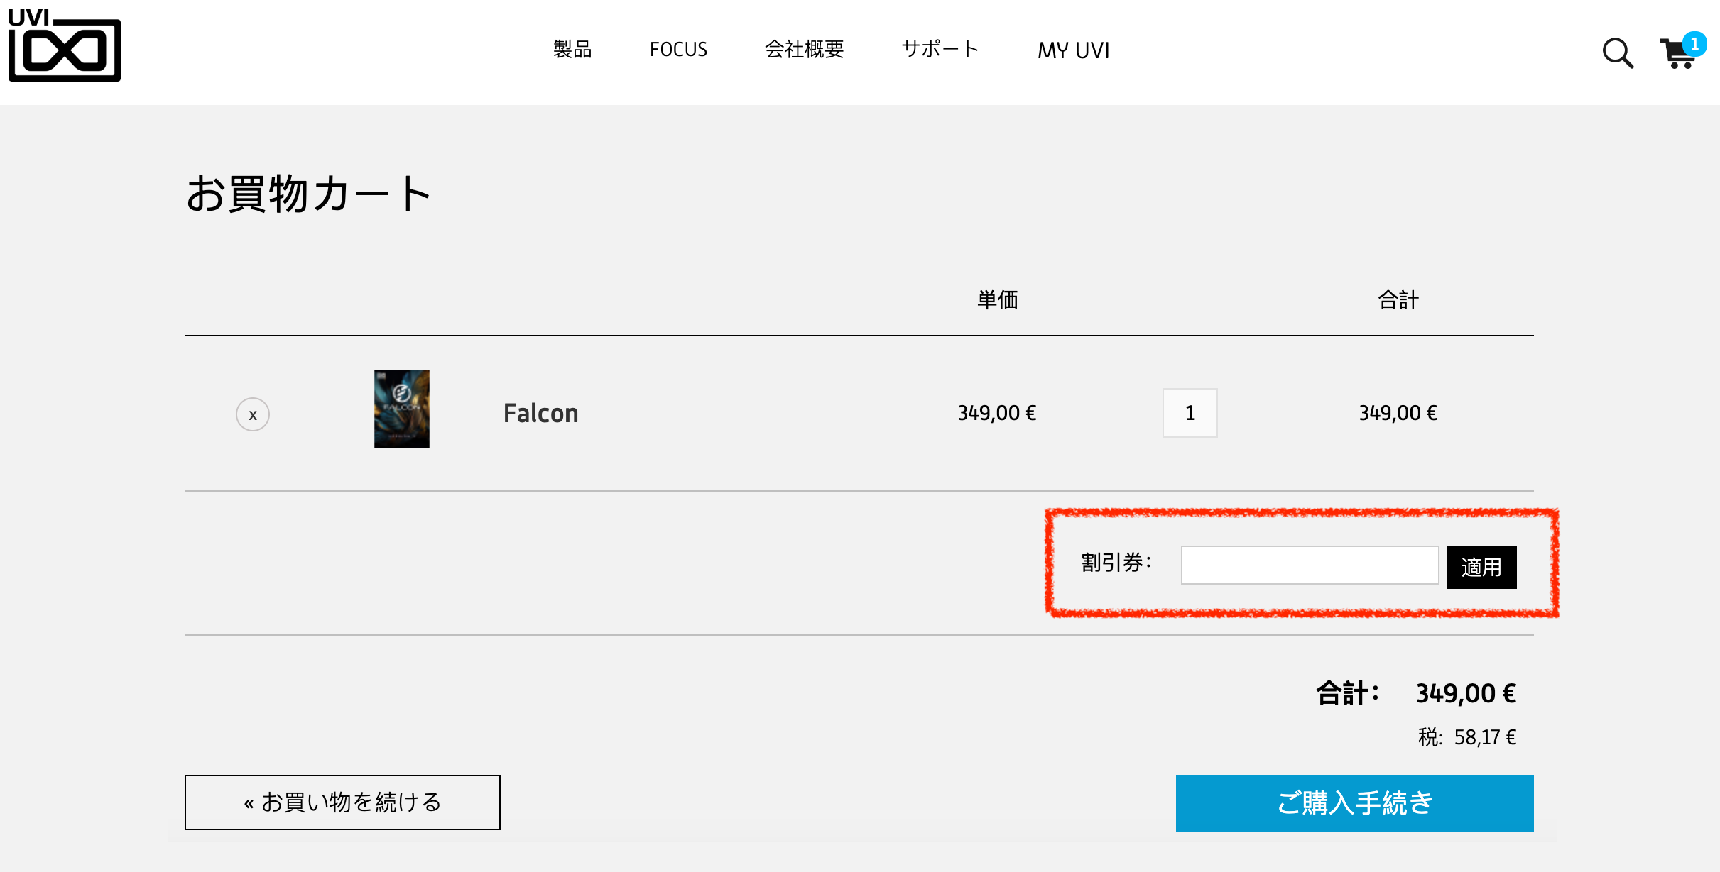Open the 会社概要 menu item

(804, 49)
